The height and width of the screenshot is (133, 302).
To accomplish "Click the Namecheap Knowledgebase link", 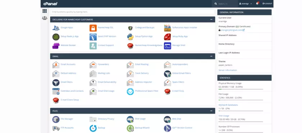I will click(149, 45).
